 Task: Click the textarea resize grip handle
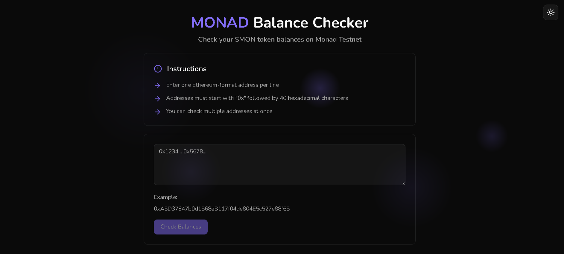[403, 183]
